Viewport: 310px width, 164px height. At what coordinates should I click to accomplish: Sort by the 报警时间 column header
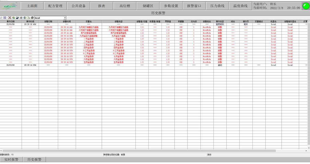pos(67,22)
